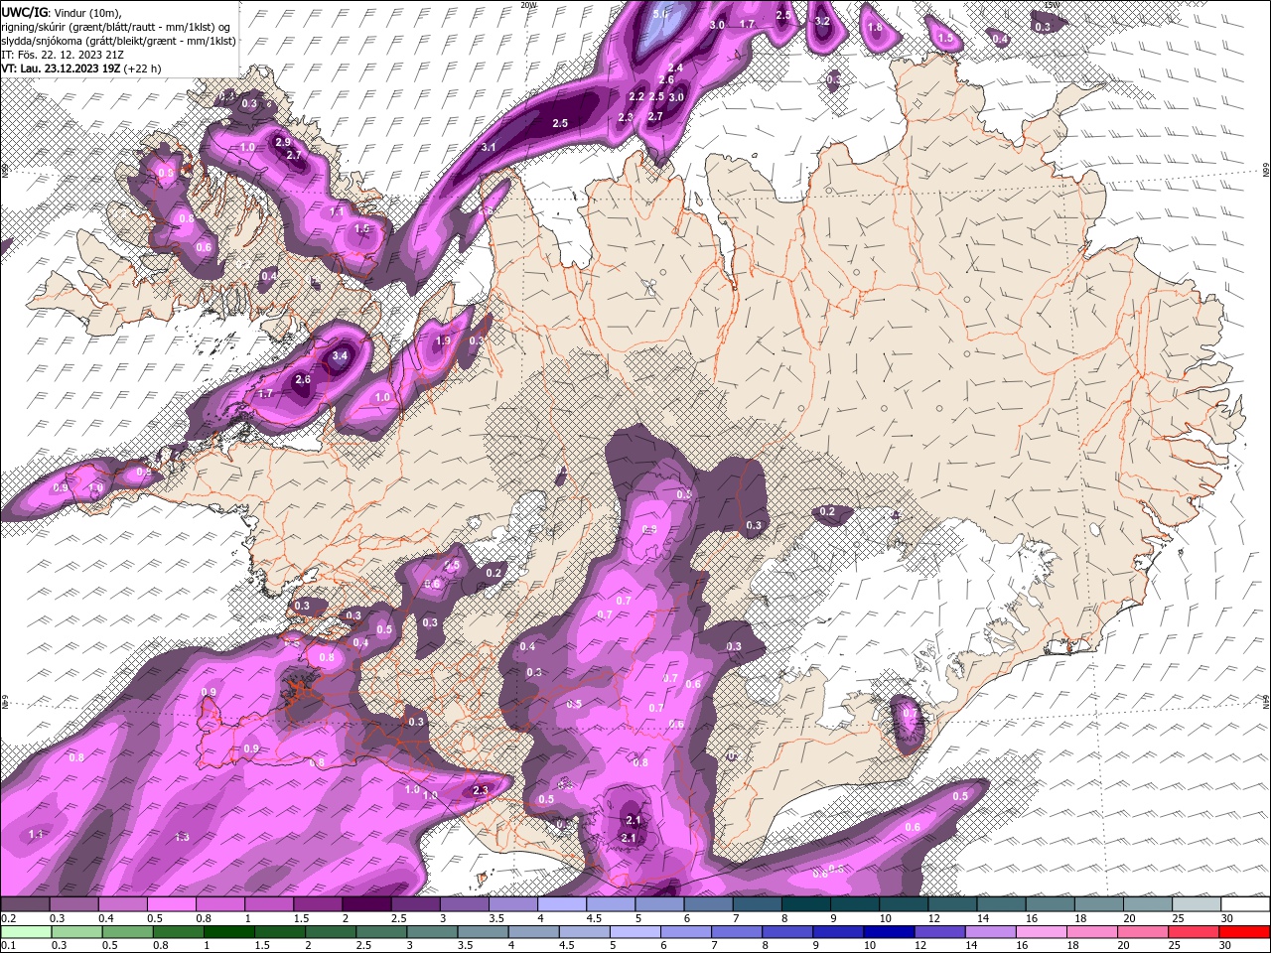Click the '1.9' snowfall value on the map
Image resolution: width=1271 pixels, height=953 pixels.
(x=443, y=340)
